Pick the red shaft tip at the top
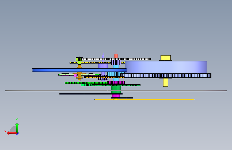 tap(116, 54)
